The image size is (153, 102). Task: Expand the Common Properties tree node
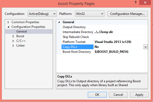coord(8,22)
